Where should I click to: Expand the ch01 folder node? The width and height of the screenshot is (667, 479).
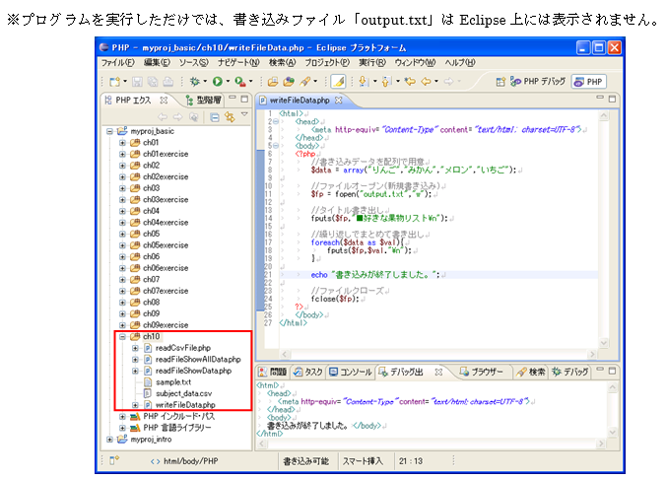pyautogui.click(x=122, y=143)
